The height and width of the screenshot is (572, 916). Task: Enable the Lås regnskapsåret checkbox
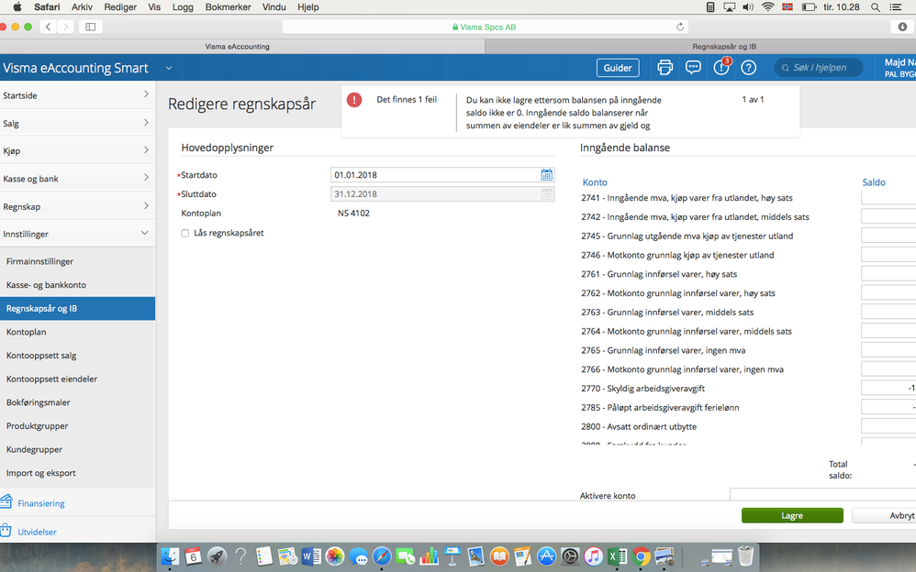click(185, 233)
